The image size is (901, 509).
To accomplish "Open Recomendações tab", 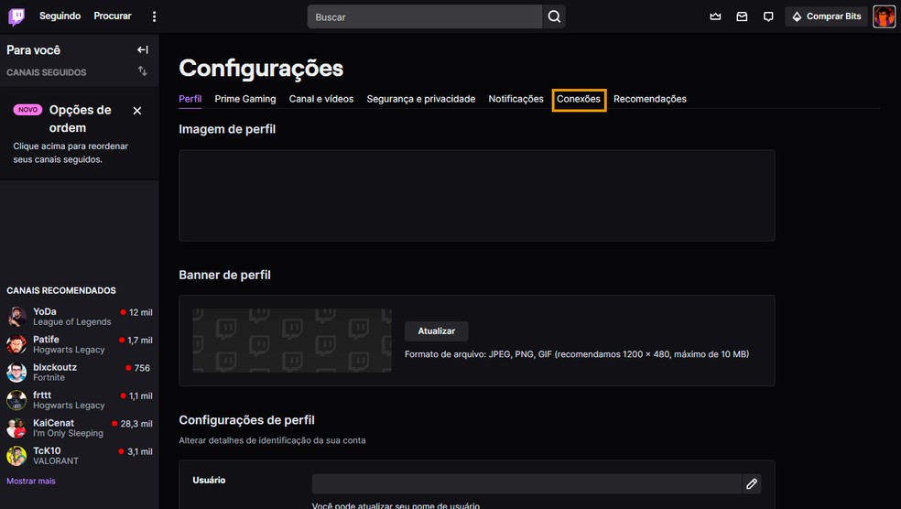I will click(650, 99).
